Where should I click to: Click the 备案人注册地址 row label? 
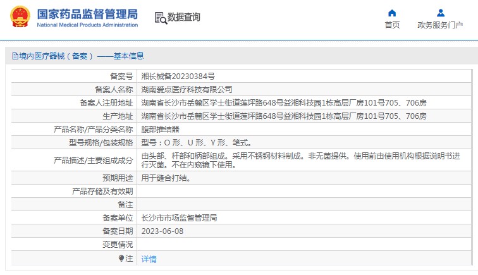click(106, 103)
